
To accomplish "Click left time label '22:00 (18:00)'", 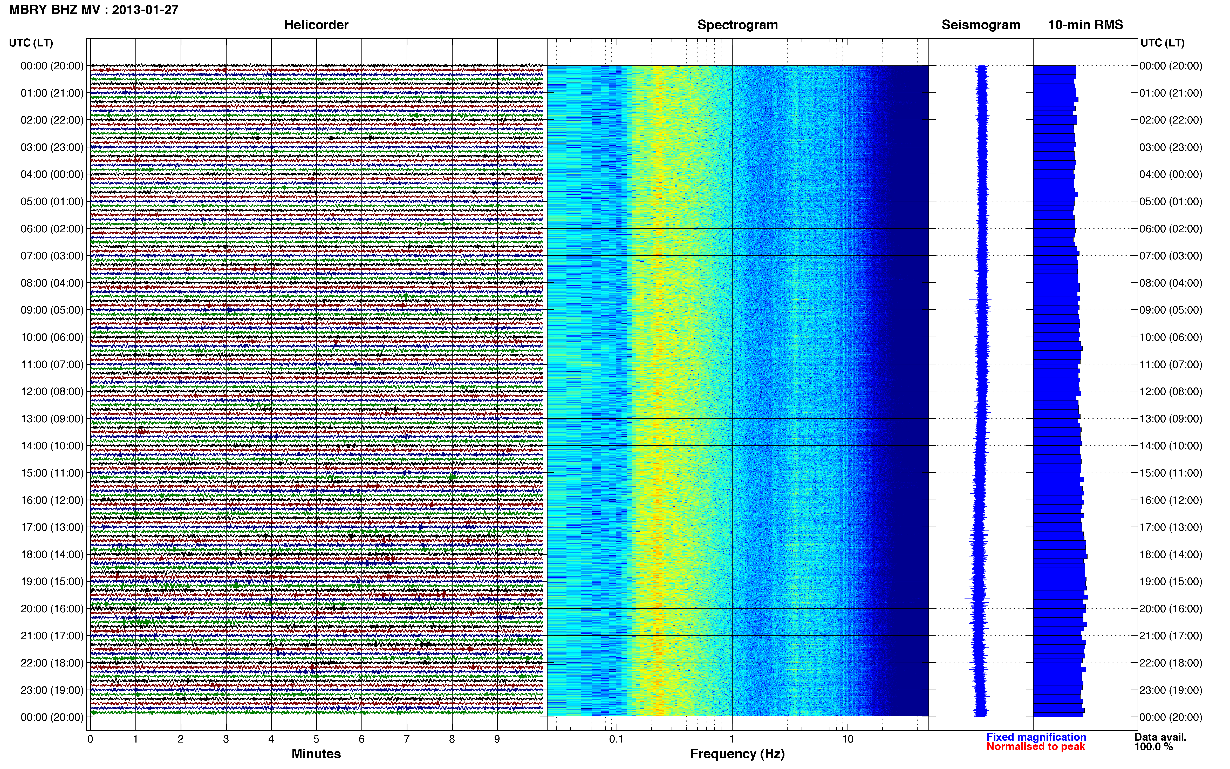I will [52, 663].
